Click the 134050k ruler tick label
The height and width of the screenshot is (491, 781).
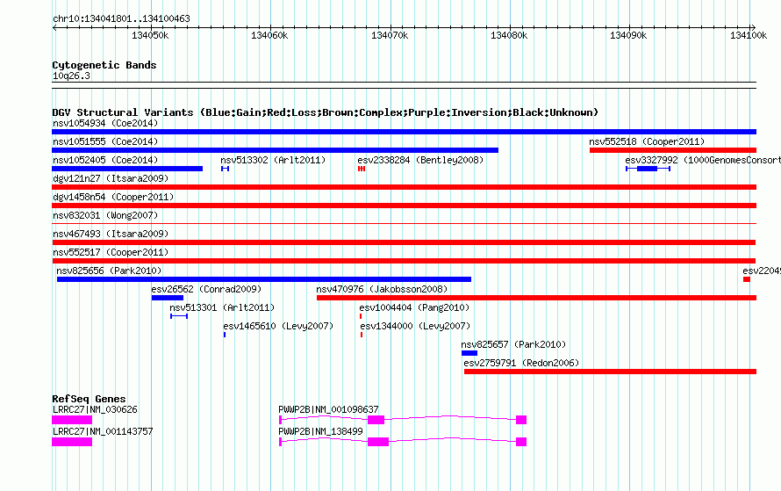[x=150, y=35]
